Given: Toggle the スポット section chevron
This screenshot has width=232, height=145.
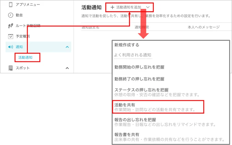Looking at the screenshot, I should click(67, 68).
